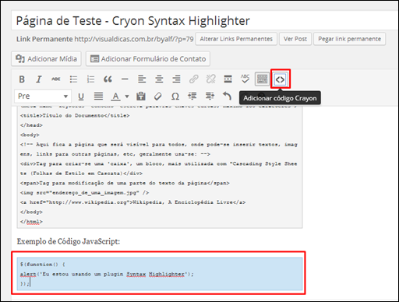Undo the last action
Viewport: 399px width, 302px height.
(x=227, y=97)
